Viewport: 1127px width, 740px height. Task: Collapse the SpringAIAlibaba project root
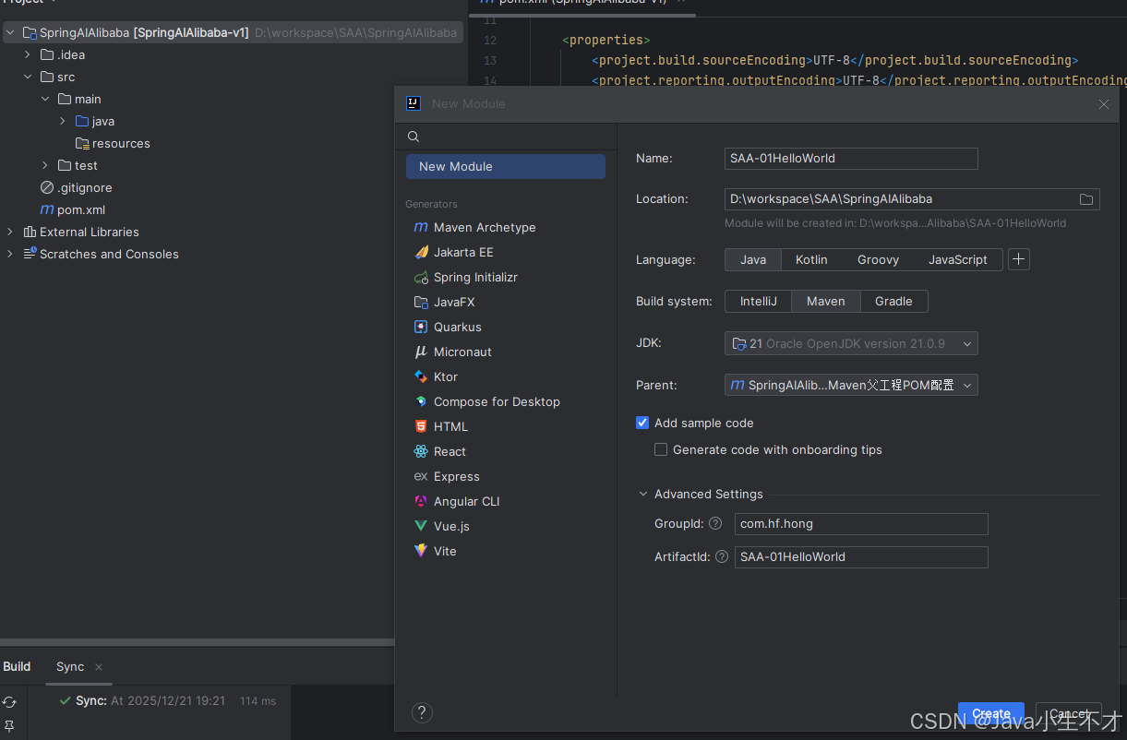click(10, 32)
